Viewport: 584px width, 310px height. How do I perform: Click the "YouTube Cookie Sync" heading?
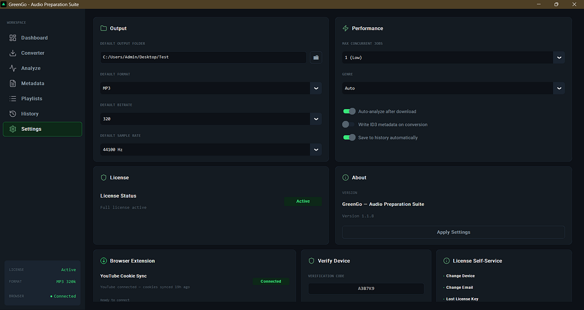pos(123,276)
